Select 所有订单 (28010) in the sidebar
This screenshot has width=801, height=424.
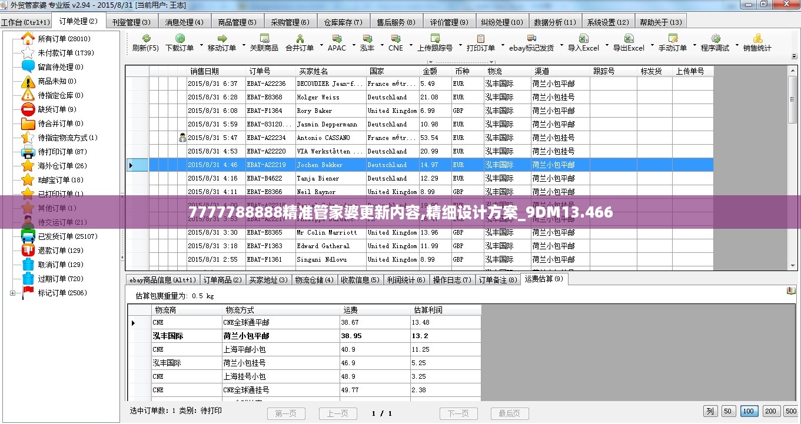coord(64,39)
